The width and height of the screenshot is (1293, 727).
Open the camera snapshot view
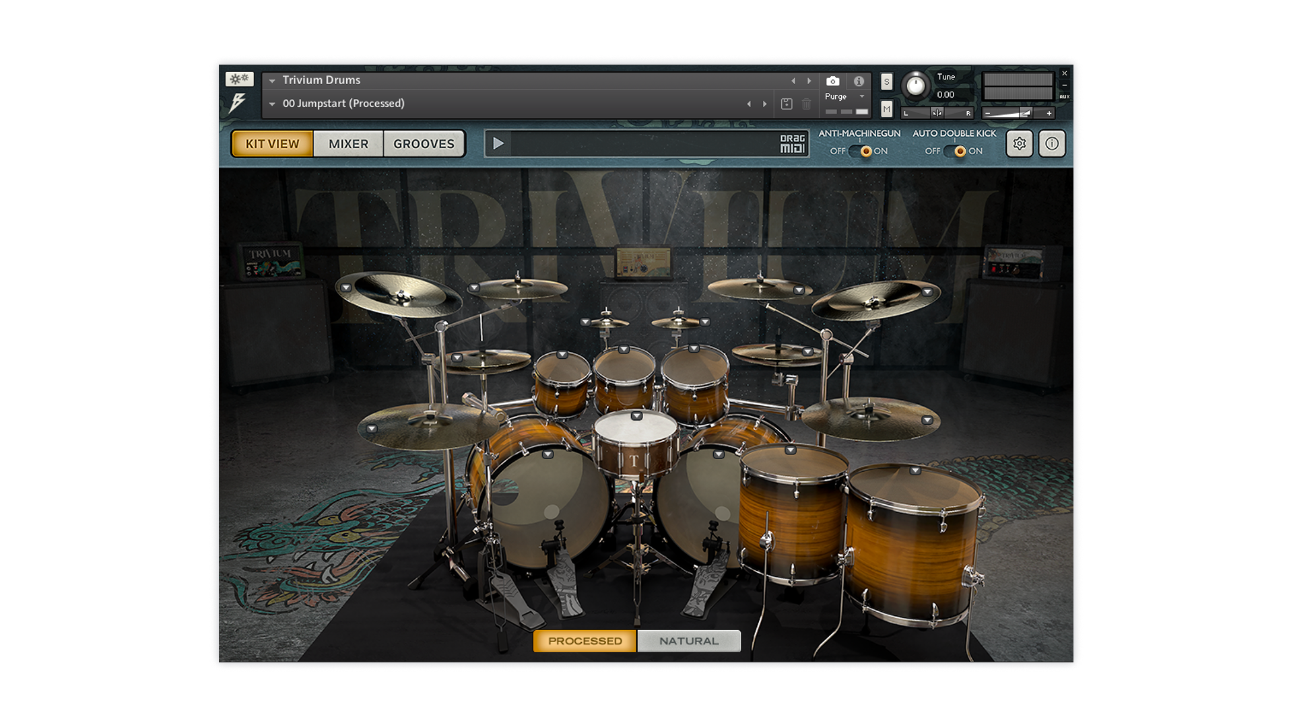tap(832, 81)
